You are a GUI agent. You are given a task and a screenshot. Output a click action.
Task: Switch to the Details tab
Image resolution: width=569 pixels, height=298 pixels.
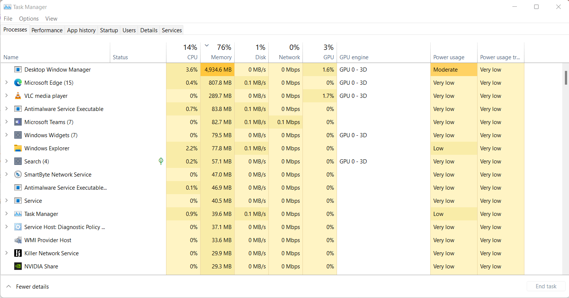click(149, 30)
